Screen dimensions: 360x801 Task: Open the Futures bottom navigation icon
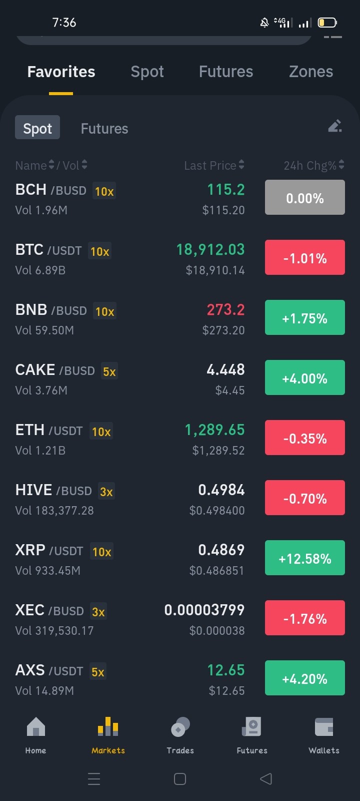pos(251,727)
